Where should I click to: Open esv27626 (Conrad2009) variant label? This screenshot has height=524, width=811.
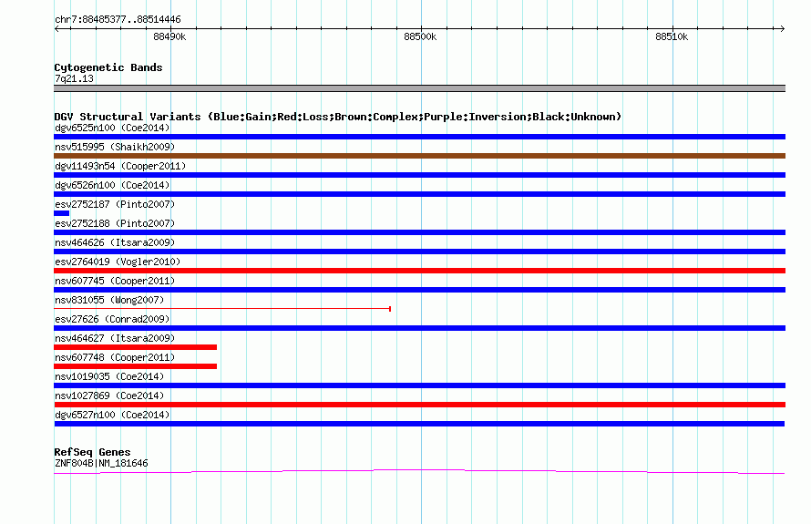pyautogui.click(x=112, y=319)
